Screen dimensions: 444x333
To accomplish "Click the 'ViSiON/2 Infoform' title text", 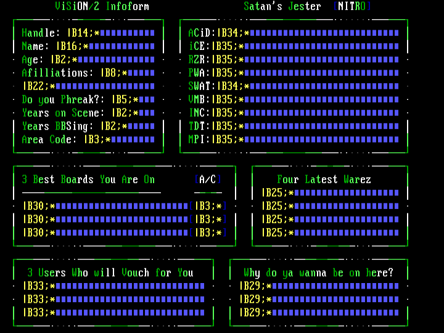I will click(102, 6).
